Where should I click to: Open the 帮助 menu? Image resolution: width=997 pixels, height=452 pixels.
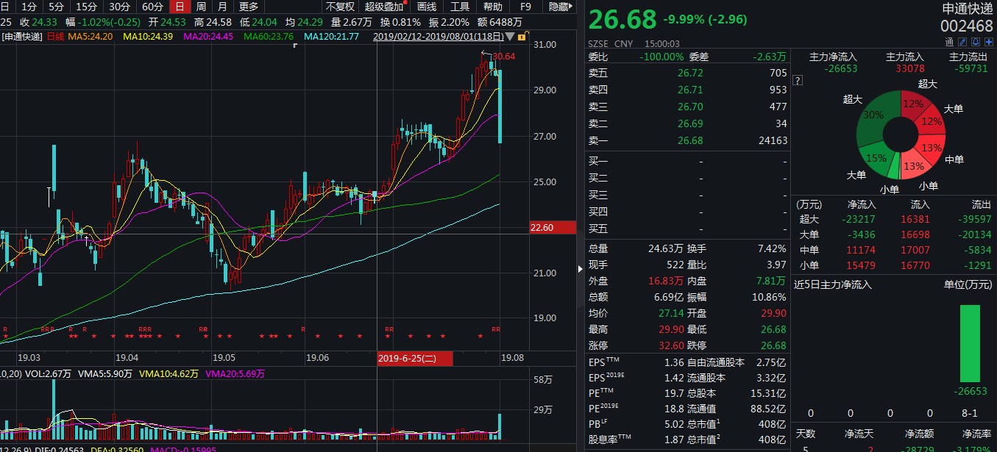[493, 7]
